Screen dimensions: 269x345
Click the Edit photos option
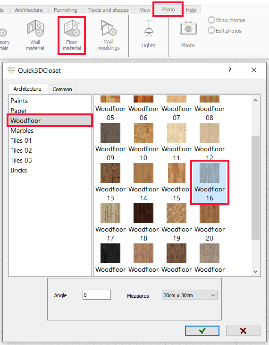[225, 31]
